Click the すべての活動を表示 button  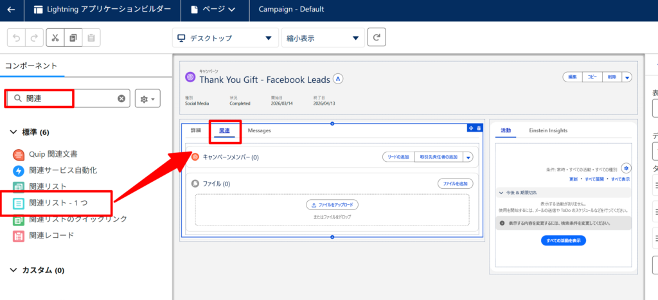click(x=563, y=241)
